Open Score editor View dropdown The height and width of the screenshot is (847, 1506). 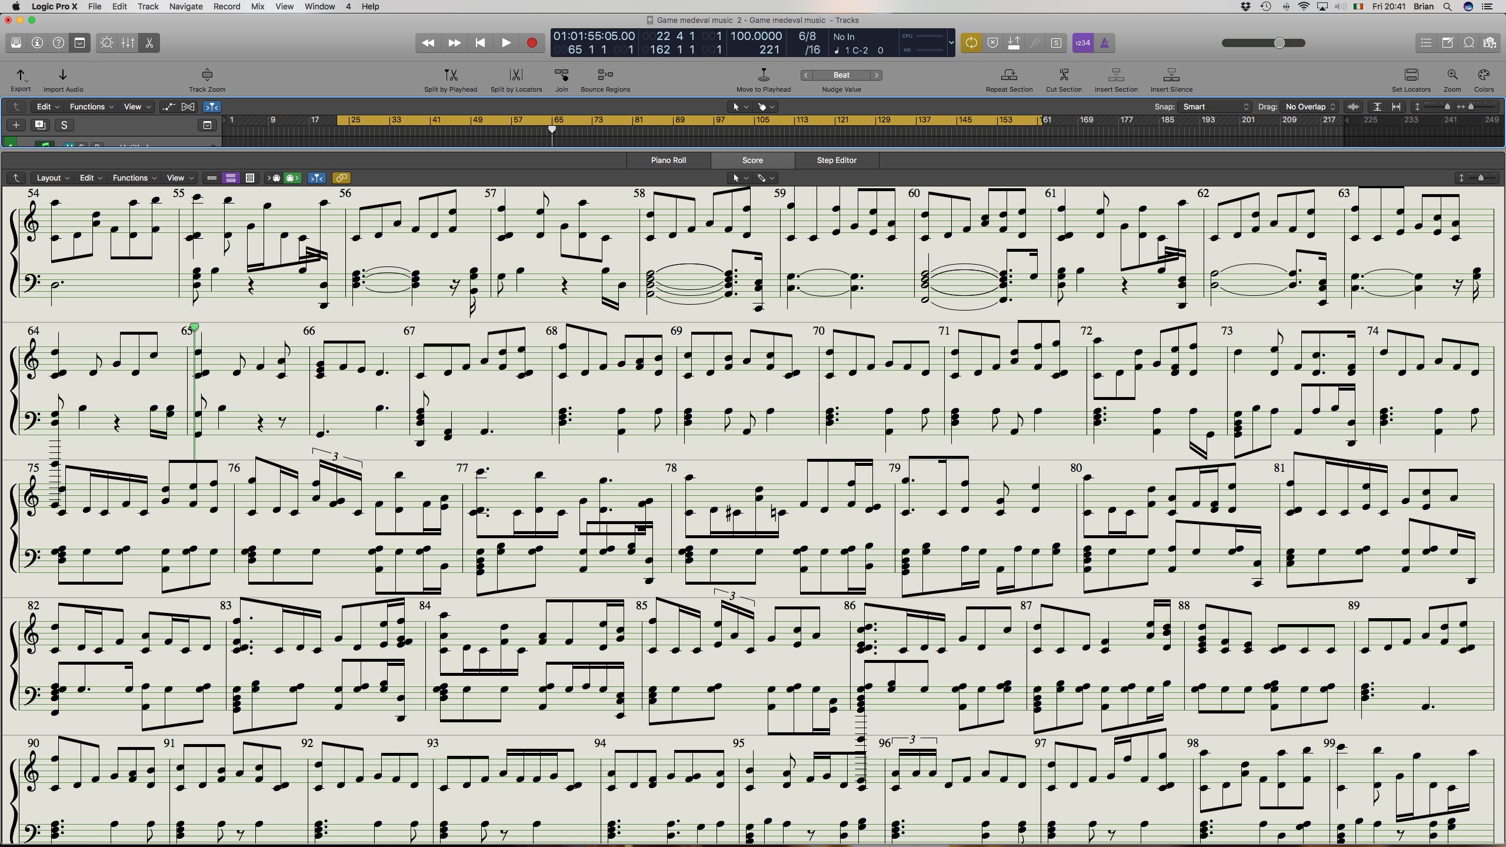180,178
